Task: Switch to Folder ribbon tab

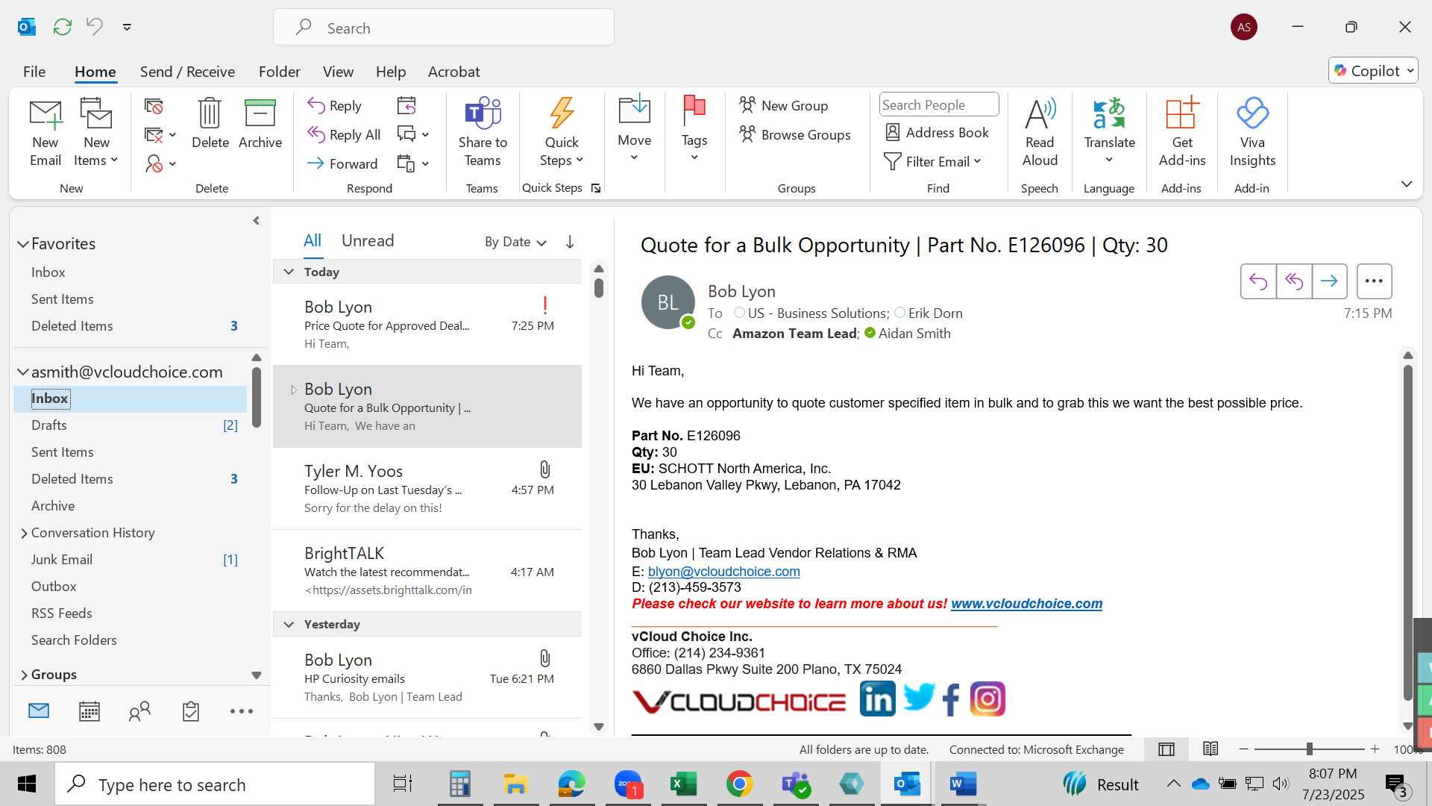Action: pos(280,72)
